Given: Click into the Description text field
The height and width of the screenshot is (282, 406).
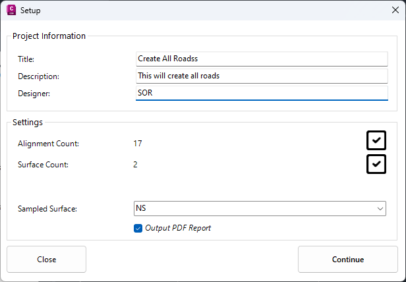Looking at the screenshot, I should (262, 76).
